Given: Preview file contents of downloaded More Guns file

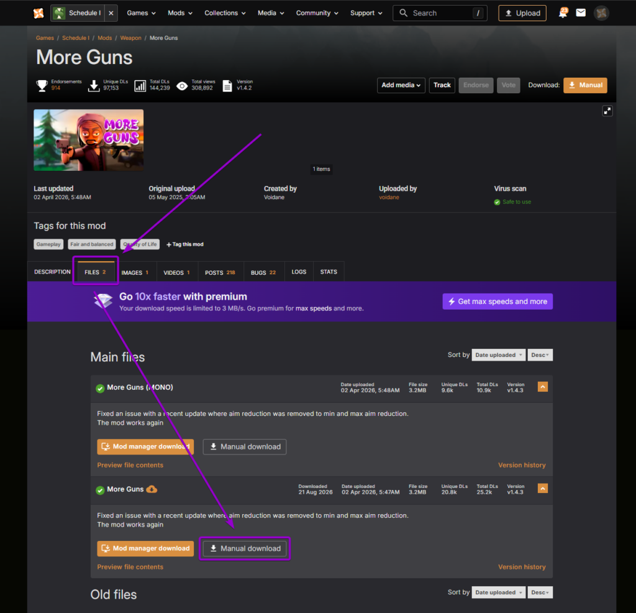Looking at the screenshot, I should (130, 567).
